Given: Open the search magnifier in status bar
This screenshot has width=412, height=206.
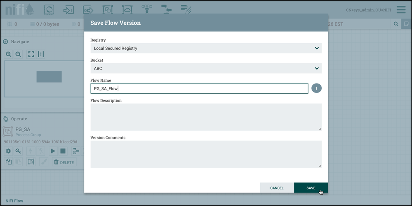Looking at the screenshot, I should [396, 24].
